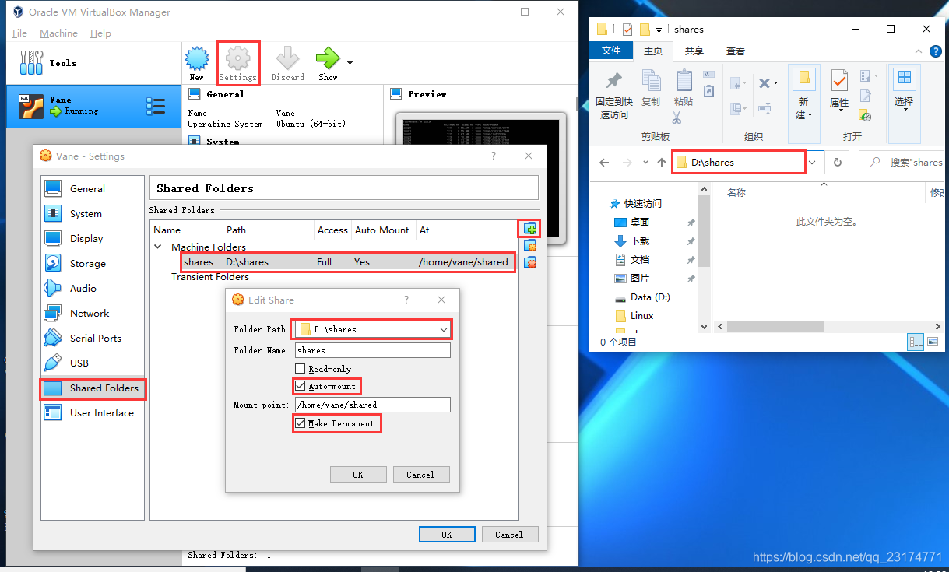This screenshot has height=572, width=949.
Task: Open Data (D:) in Explorer navigation pane
Action: (650, 297)
